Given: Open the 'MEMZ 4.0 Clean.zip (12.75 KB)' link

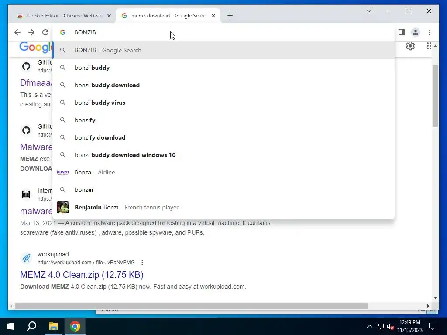Looking at the screenshot, I should 82,275.
